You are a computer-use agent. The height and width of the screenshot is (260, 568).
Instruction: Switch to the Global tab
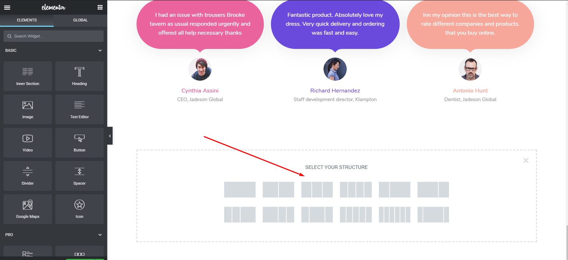click(x=80, y=20)
